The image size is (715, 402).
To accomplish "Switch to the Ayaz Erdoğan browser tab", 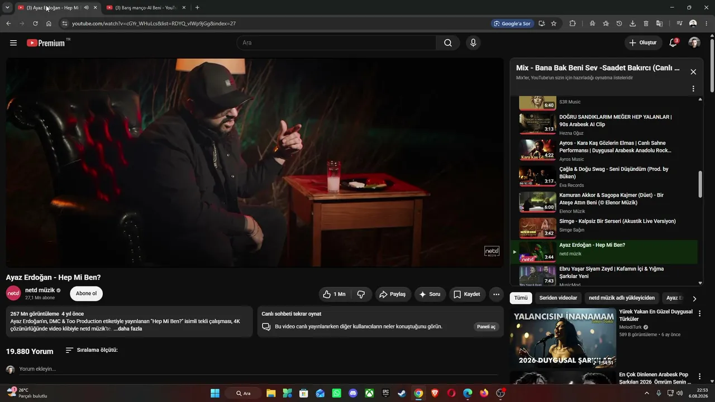I will (x=53, y=8).
